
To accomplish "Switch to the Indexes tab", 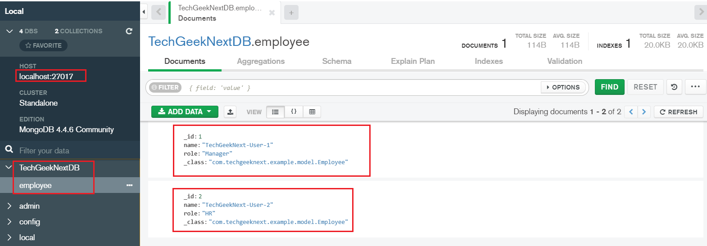I will (x=489, y=61).
